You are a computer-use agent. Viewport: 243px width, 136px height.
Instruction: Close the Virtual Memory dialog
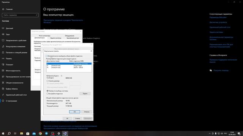(91, 51)
